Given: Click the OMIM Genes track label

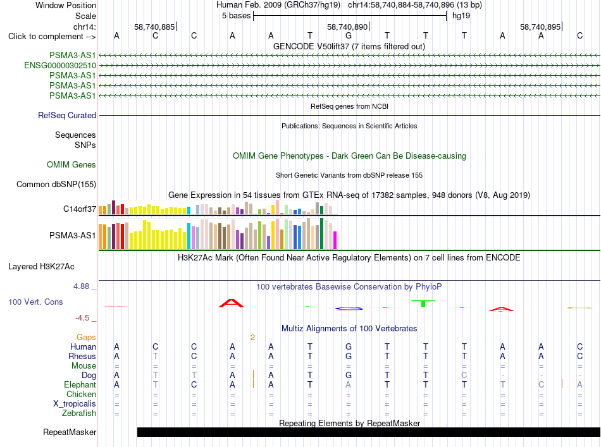Looking at the screenshot, I should click(71, 165).
